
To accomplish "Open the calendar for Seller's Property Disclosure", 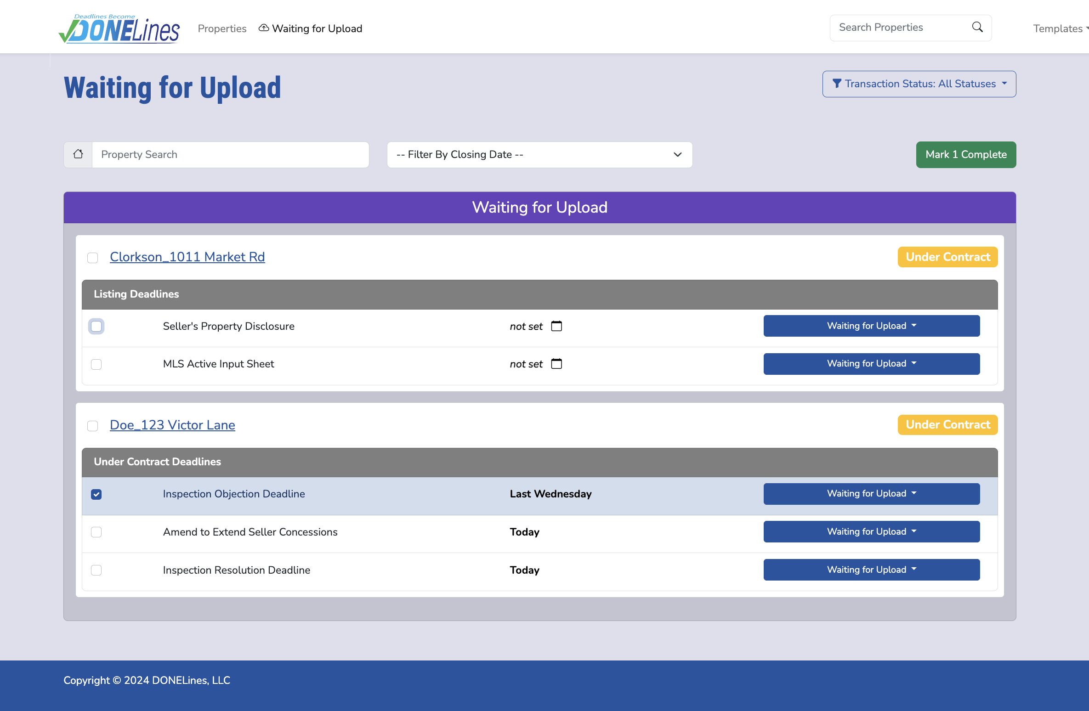I will (x=556, y=326).
